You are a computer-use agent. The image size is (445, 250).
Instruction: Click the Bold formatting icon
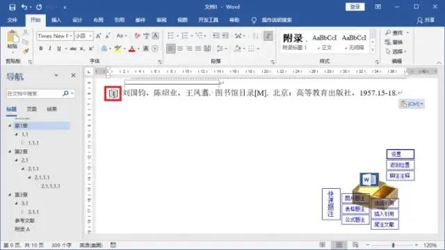pyautogui.click(x=41, y=49)
